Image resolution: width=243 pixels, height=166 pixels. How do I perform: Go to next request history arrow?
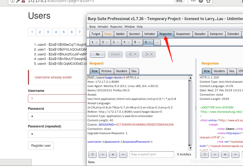pyautogui.click(x=147, y=54)
